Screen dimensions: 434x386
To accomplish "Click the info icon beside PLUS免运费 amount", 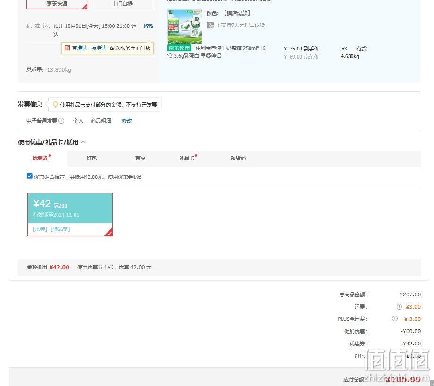I will 395,319.
